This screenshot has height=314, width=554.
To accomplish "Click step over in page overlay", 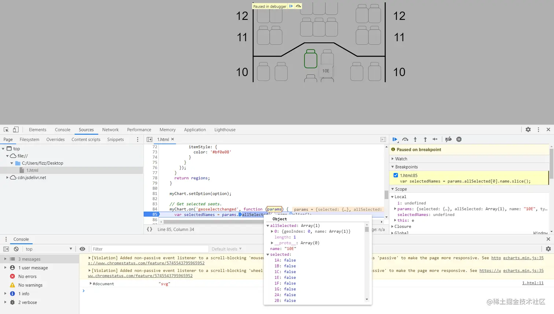I will coord(298,6).
